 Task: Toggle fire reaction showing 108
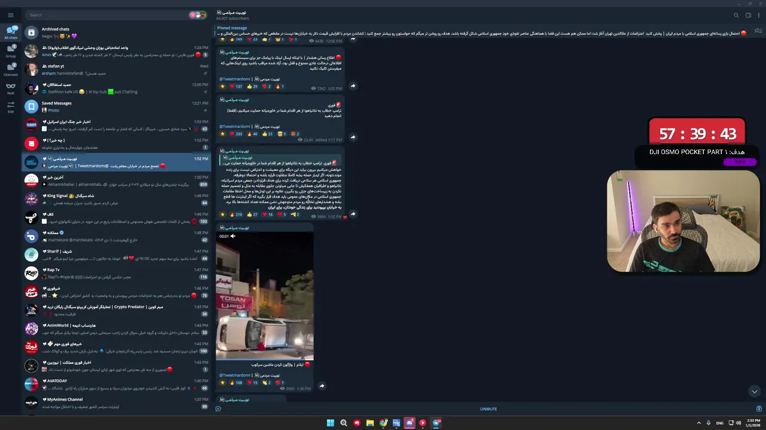click(238, 383)
